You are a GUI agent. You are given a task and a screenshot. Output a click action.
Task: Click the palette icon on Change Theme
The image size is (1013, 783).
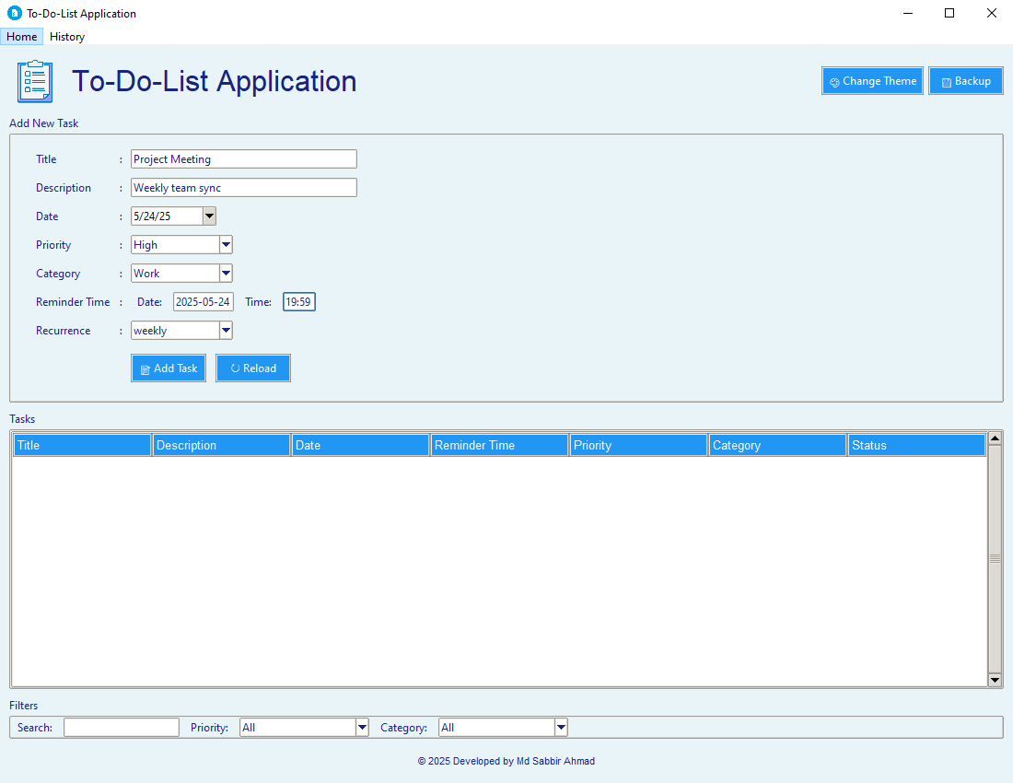(x=834, y=80)
